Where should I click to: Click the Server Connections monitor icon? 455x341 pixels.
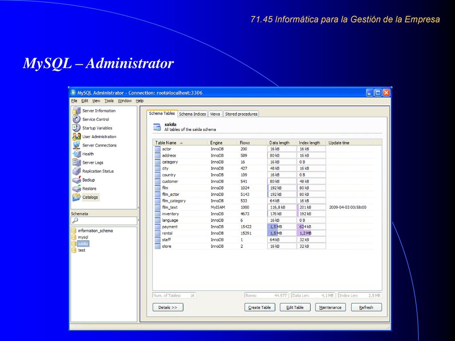(76, 145)
